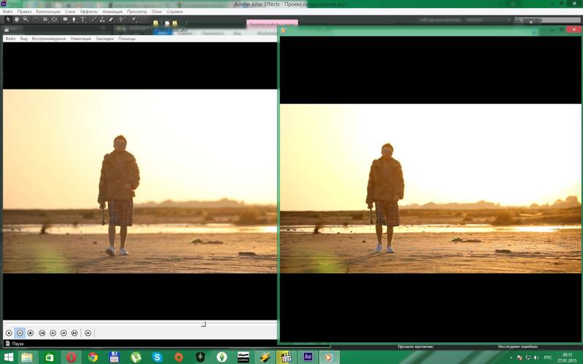Click the РУС language indicator
The width and height of the screenshot is (583, 364).
pyautogui.click(x=547, y=357)
